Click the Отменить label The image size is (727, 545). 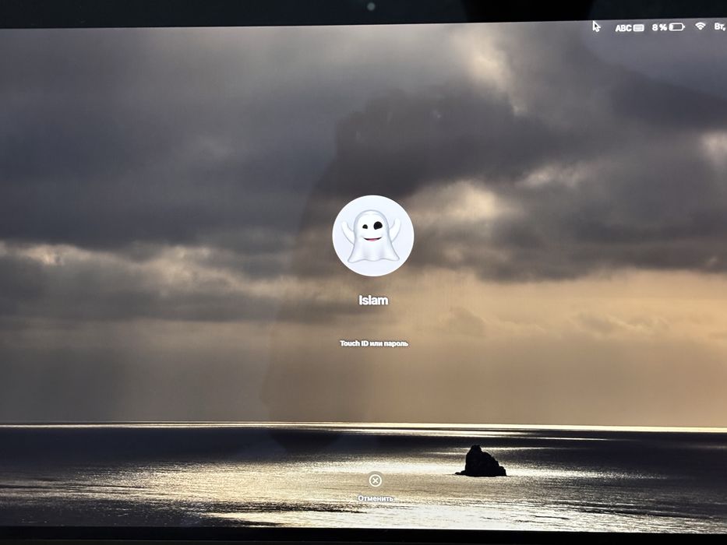click(375, 498)
